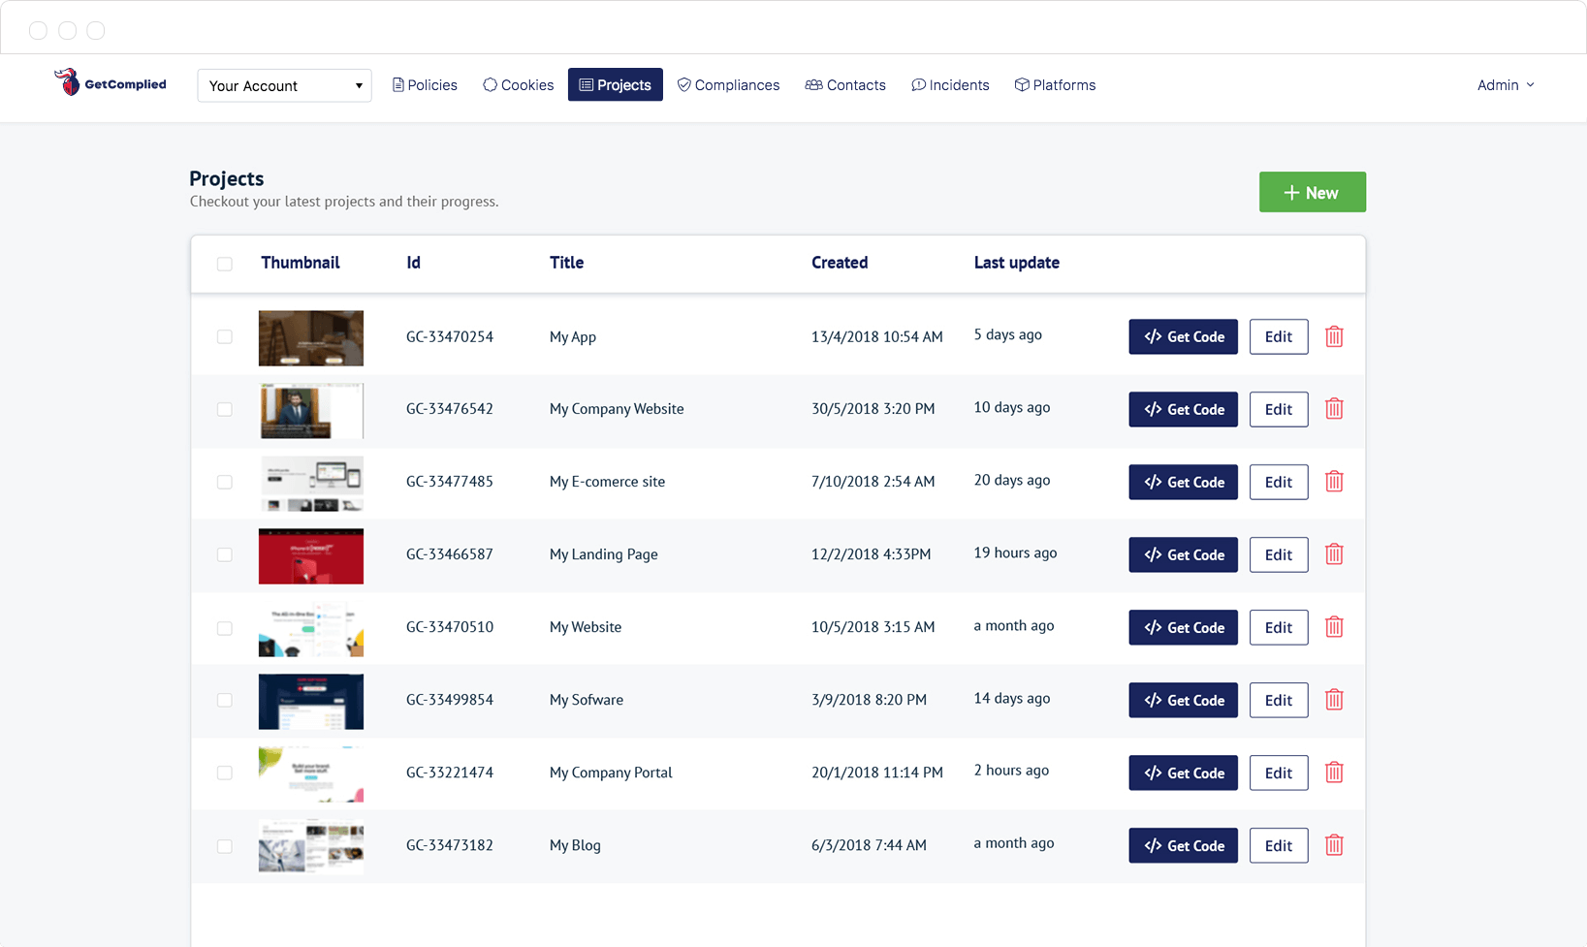Open the Your Account dropdown
The width and height of the screenshot is (1587, 947).
click(284, 85)
